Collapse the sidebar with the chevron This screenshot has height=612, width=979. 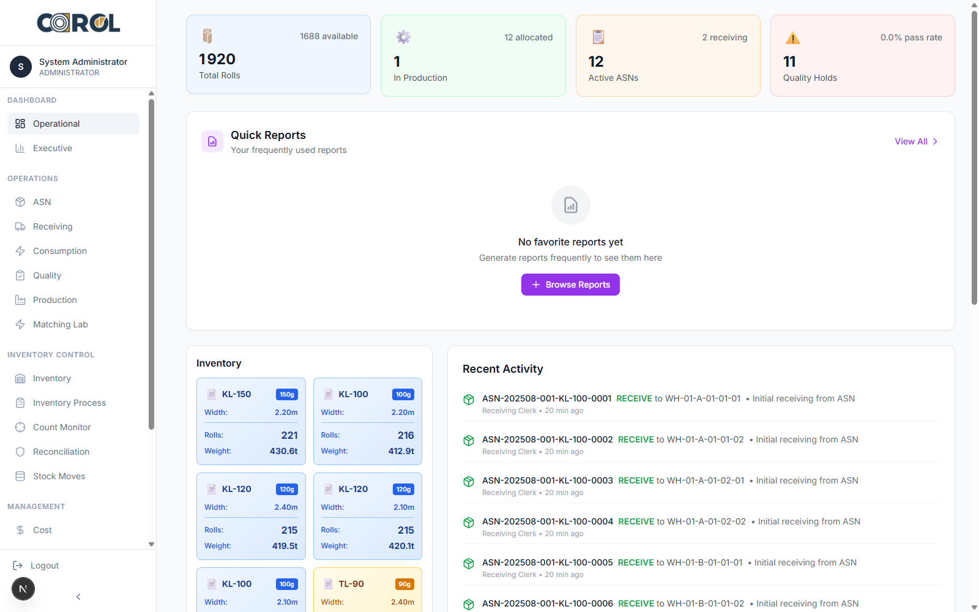[78, 596]
